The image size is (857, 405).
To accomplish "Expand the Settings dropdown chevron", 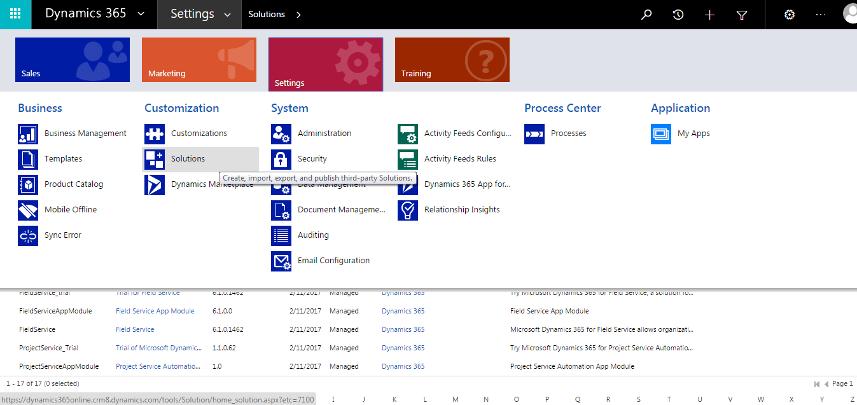I will click(228, 14).
